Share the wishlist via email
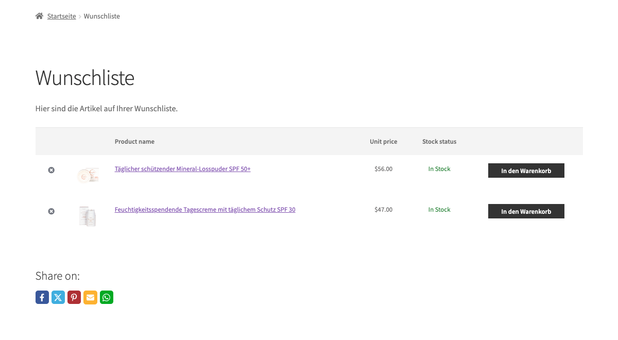Screen dimensions: 618x340 pyautogui.click(x=90, y=297)
